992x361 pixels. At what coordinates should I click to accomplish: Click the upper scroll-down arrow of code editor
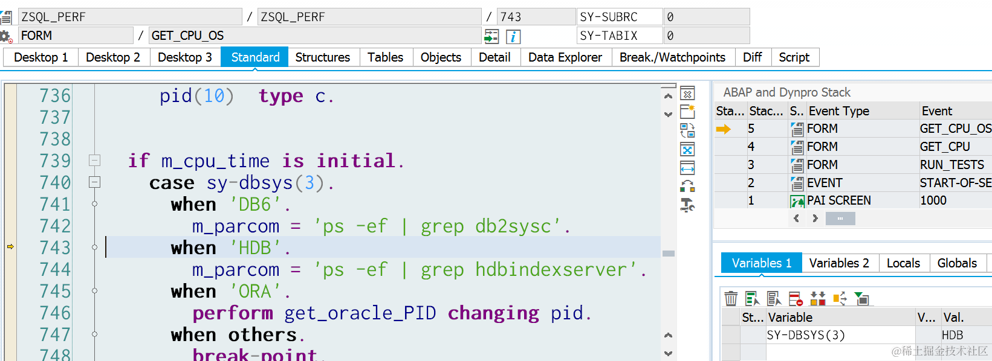coord(668,114)
